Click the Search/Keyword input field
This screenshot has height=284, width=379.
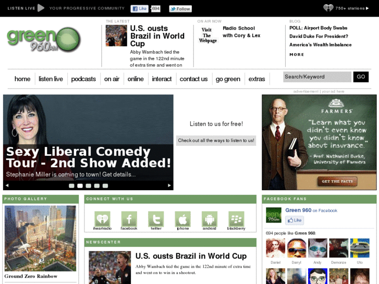pos(317,77)
